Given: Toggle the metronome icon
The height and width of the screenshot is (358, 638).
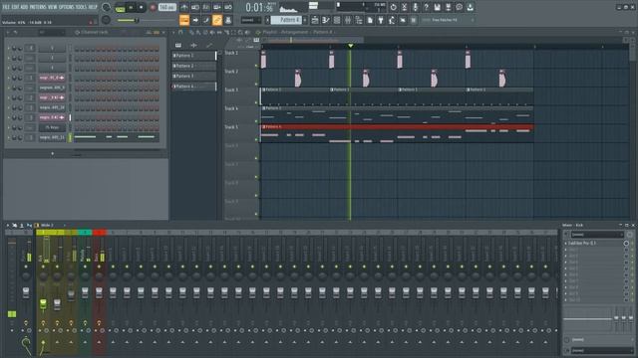Looking at the screenshot, I should click(x=184, y=7).
